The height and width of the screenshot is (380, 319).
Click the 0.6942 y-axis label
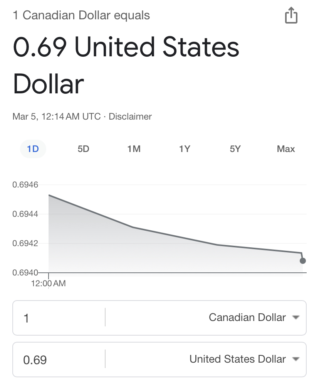(25, 243)
